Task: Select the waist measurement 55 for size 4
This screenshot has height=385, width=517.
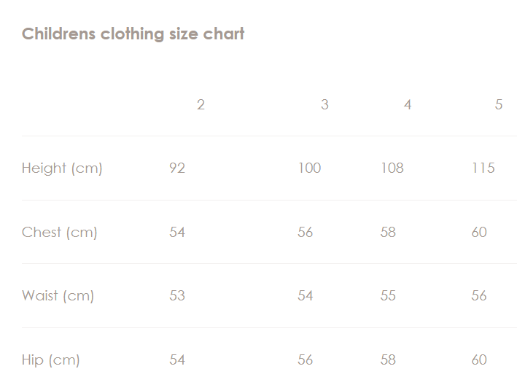Action: coord(388,296)
